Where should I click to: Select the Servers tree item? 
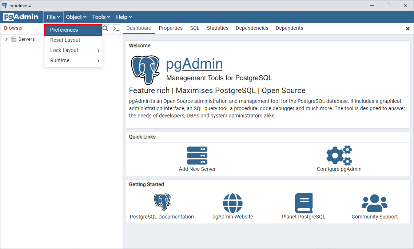coord(27,39)
